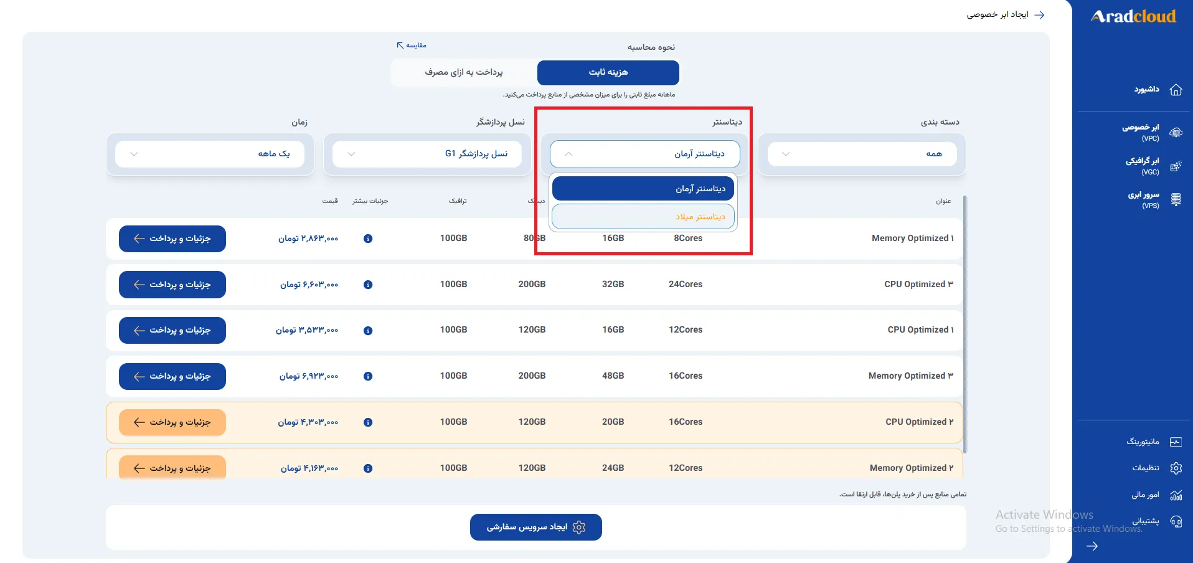Screen dimensions: 1193x563
Task: Collapse sidebar using bottom arrow icon
Action: (1092, 546)
